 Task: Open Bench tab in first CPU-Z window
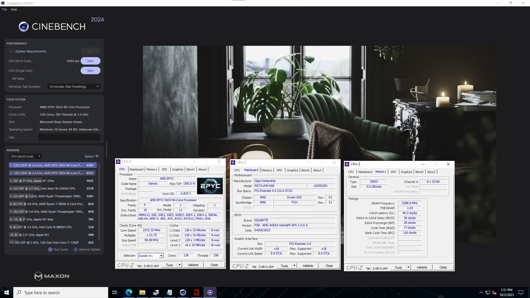[191, 169]
